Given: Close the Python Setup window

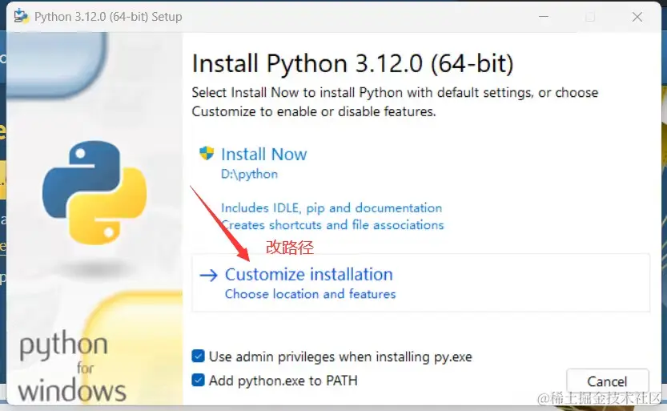Looking at the screenshot, I should [x=637, y=17].
